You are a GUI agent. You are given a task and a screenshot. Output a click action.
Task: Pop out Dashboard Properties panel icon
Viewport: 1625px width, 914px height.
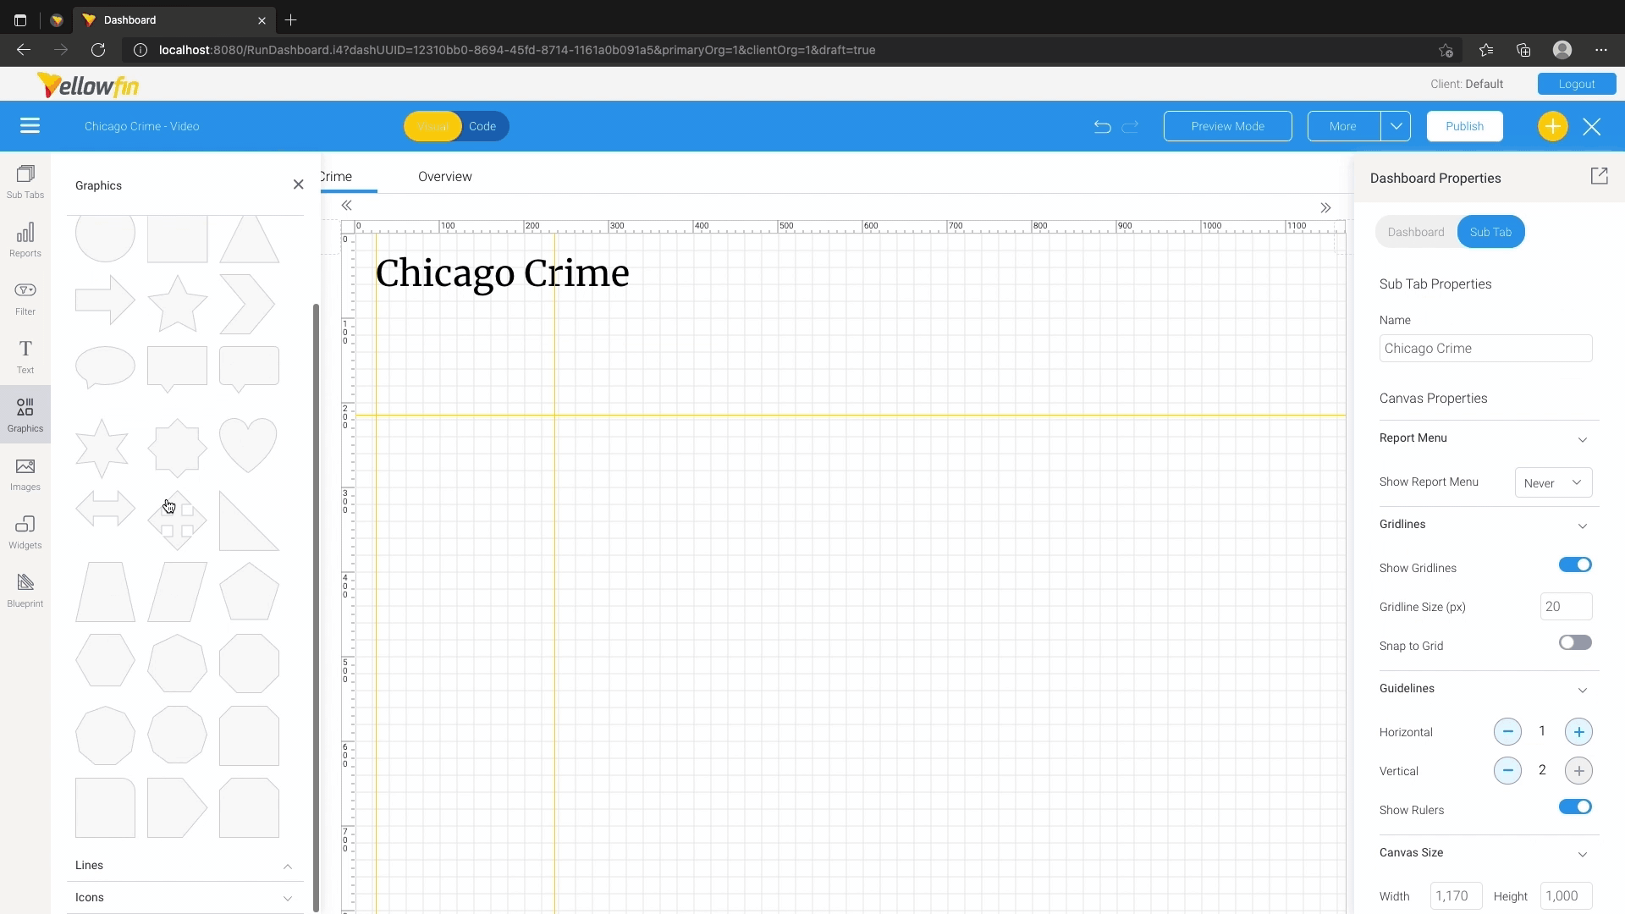pos(1599,176)
